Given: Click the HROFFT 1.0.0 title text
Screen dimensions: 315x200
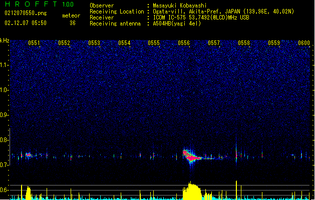Looking at the screenshot, I should point(39,4).
